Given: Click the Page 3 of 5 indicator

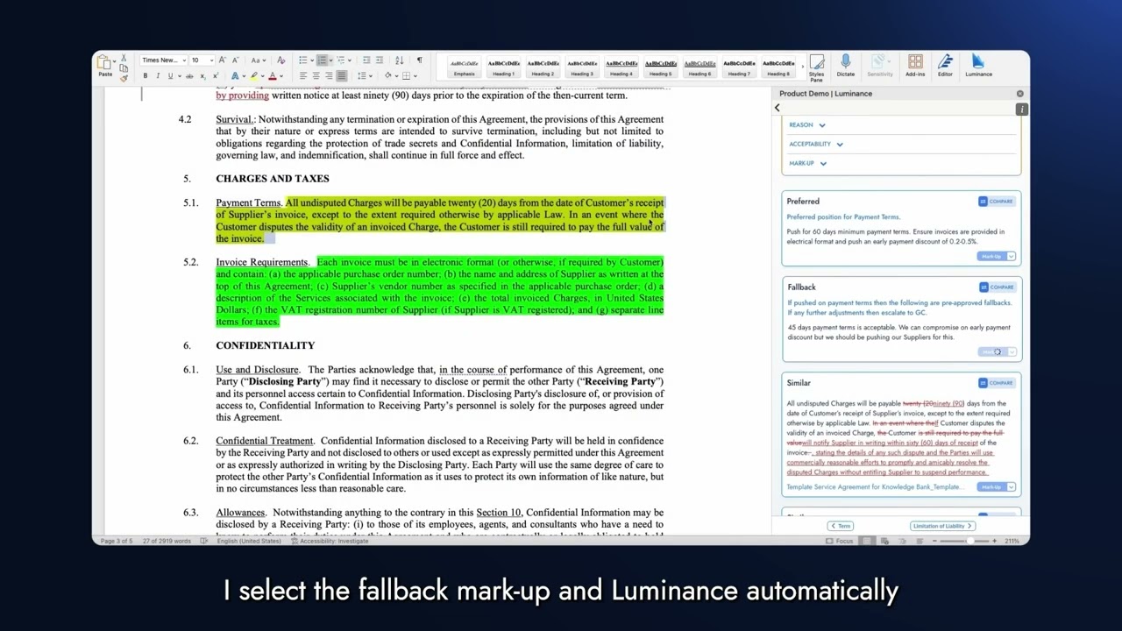Looking at the screenshot, I should point(117,541).
